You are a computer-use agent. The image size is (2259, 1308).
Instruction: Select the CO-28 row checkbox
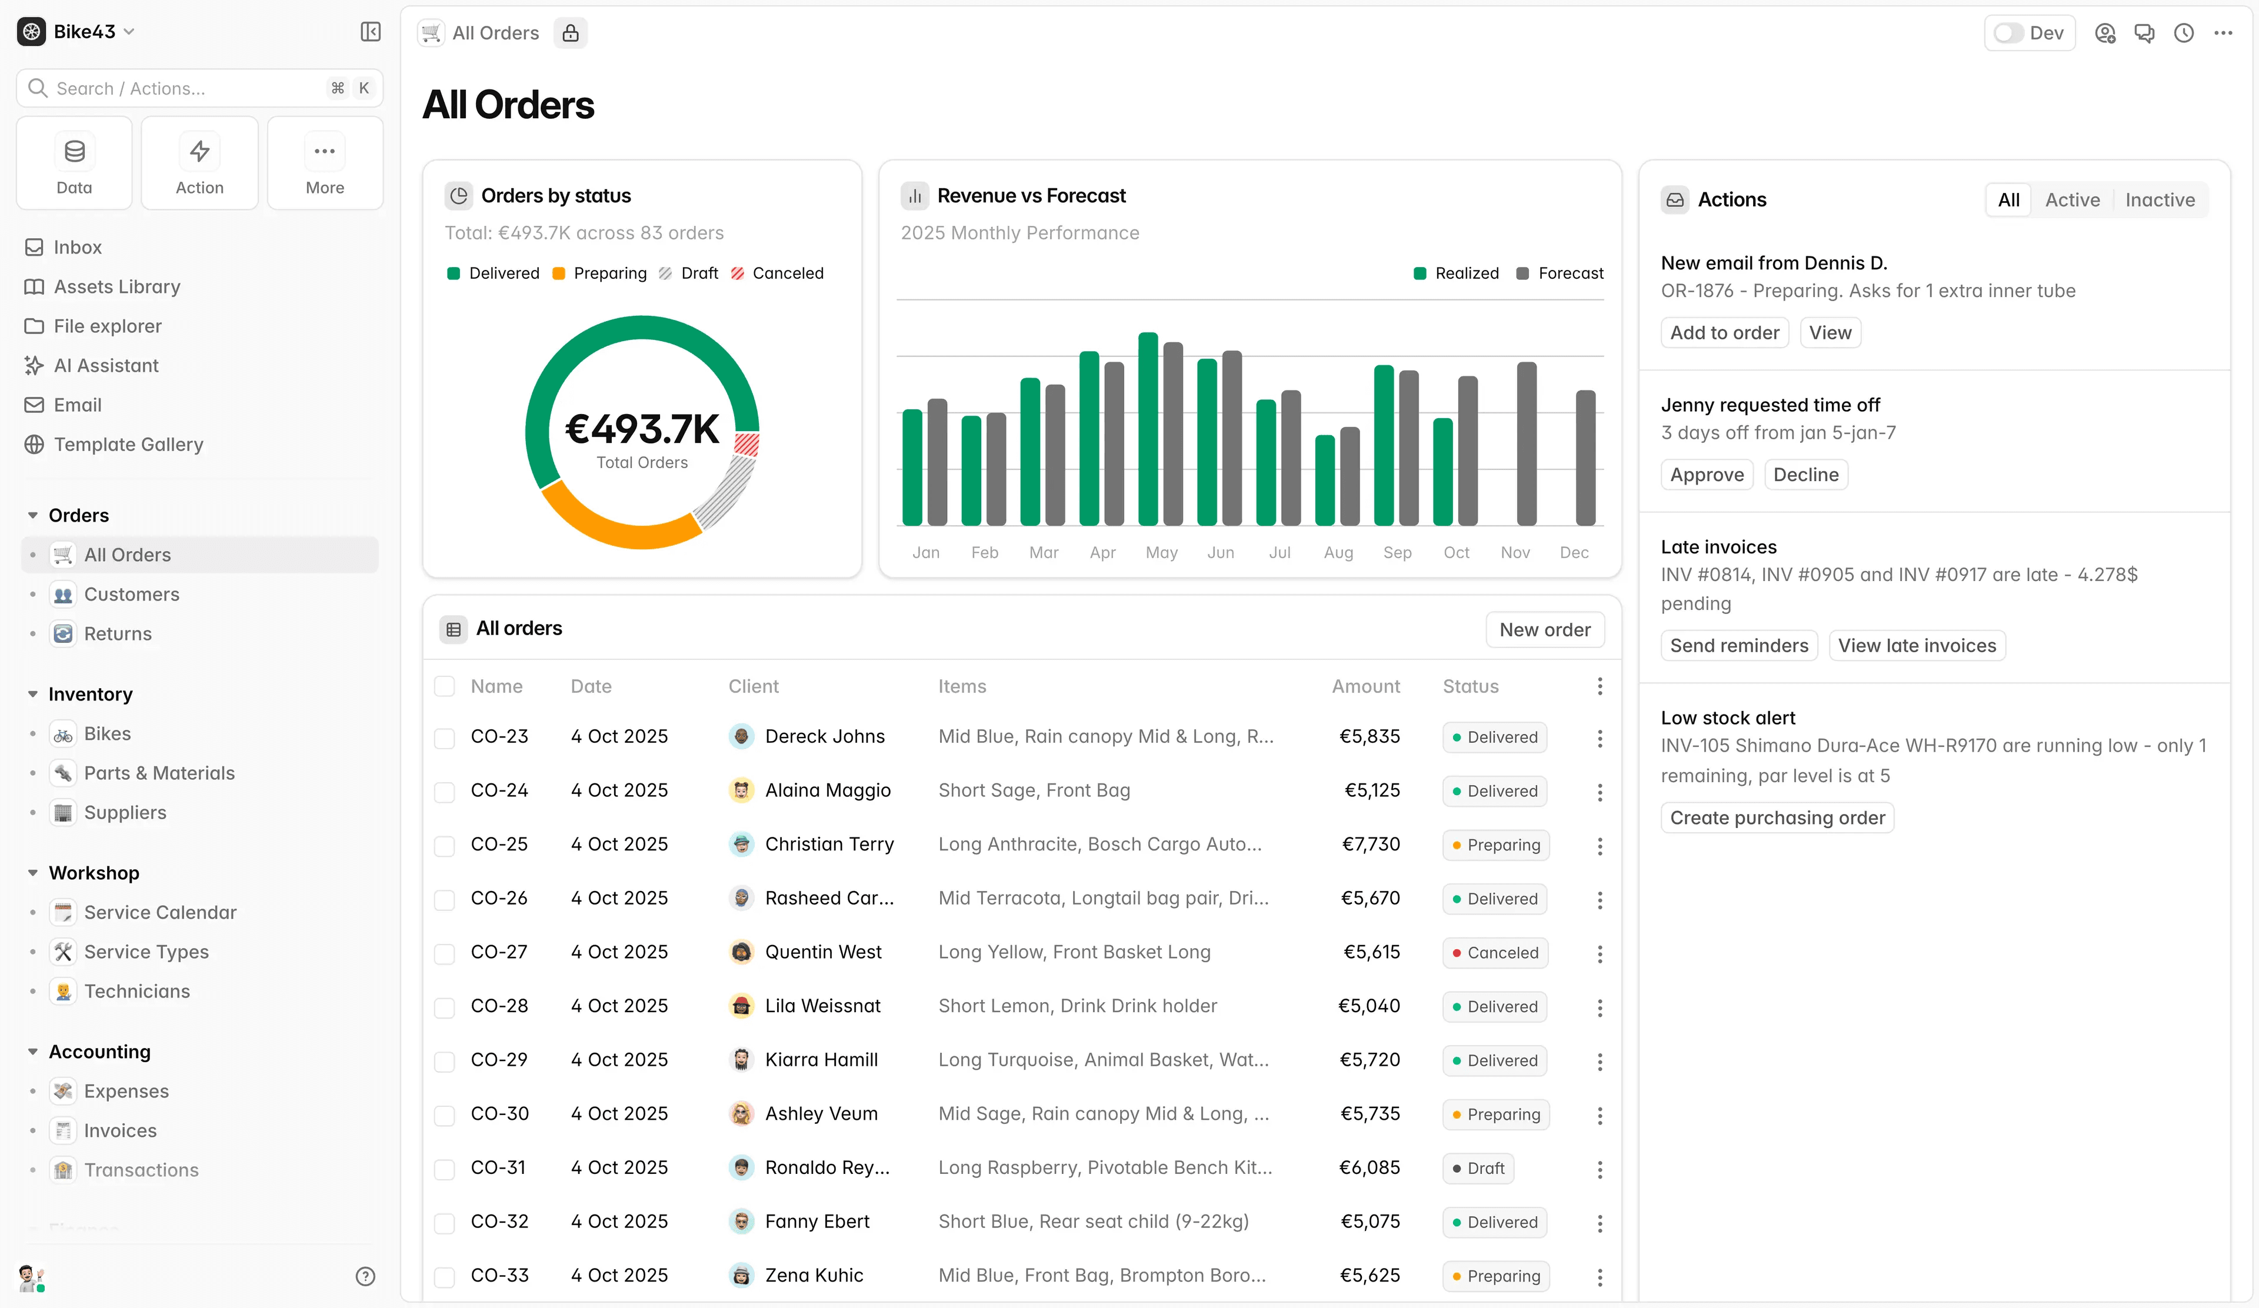pyautogui.click(x=444, y=1007)
